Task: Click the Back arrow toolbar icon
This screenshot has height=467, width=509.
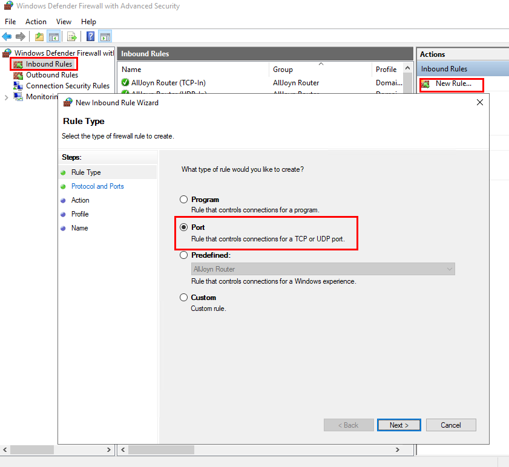Action: click(7, 37)
